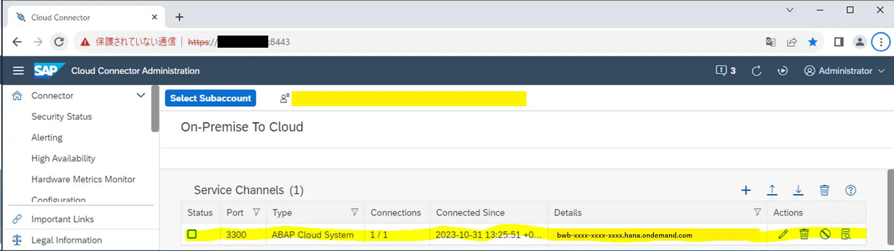Open the tab search dropdown chevron
This screenshot has width=894, height=251.
[x=790, y=10]
